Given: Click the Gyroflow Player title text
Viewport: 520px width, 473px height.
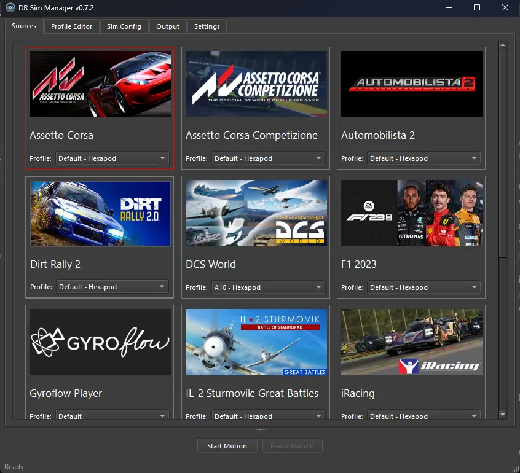Looking at the screenshot, I should (x=66, y=393).
